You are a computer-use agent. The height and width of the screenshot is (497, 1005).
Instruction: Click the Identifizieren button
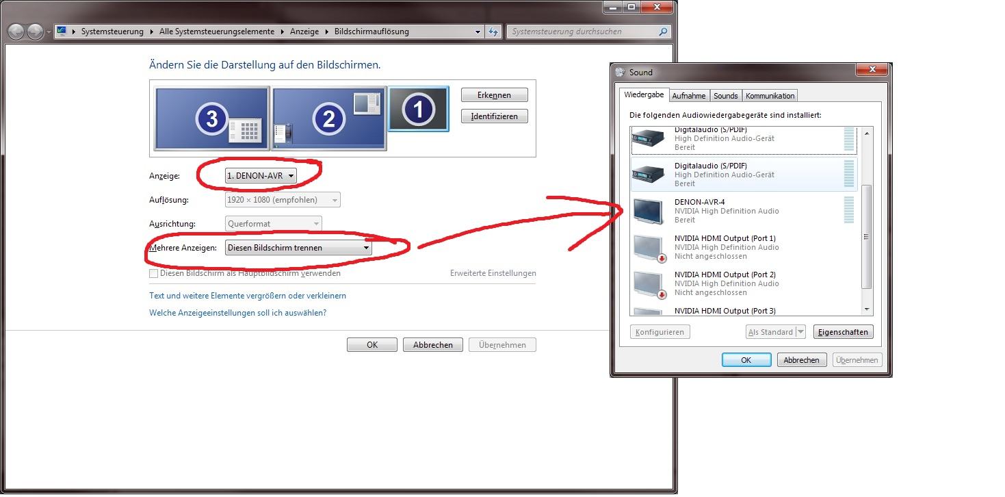click(x=495, y=116)
